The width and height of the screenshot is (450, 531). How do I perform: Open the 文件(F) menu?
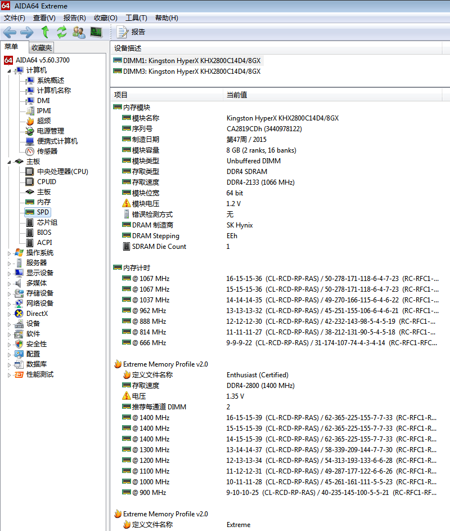15,18
